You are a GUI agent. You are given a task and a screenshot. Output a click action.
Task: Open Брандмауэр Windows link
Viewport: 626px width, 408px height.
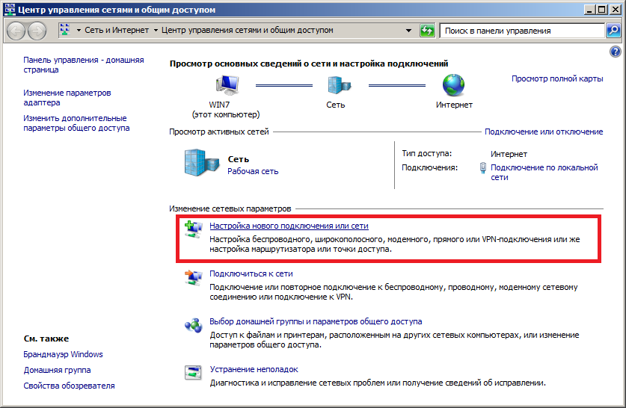[x=63, y=354]
